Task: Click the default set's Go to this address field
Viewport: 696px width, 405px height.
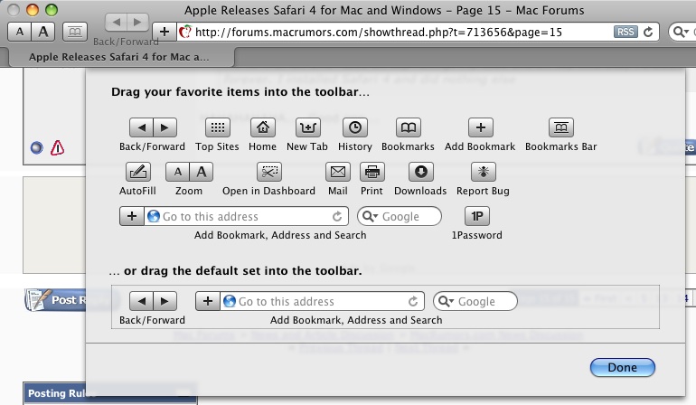Action: point(323,302)
